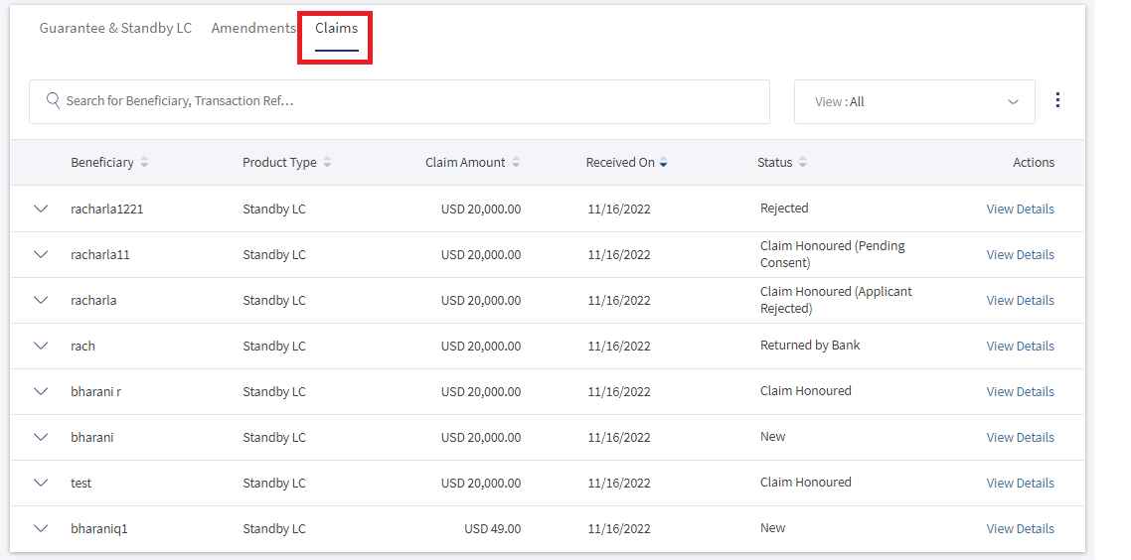
Task: Click the search magnifier icon
Action: tap(53, 100)
